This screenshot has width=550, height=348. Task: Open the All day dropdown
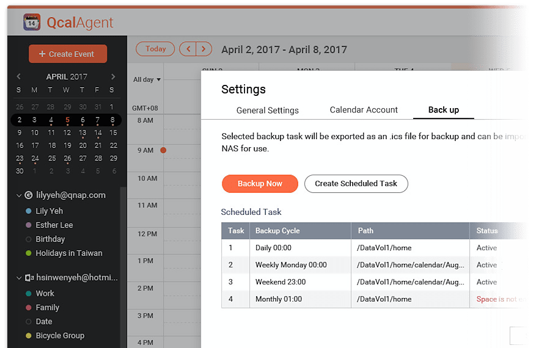pyautogui.click(x=147, y=79)
